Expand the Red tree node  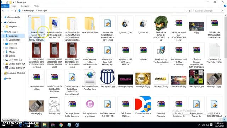[x=2, y=79]
